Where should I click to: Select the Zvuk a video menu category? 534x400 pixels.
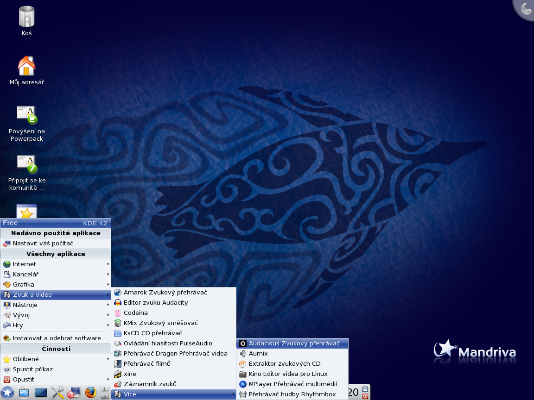(56, 295)
